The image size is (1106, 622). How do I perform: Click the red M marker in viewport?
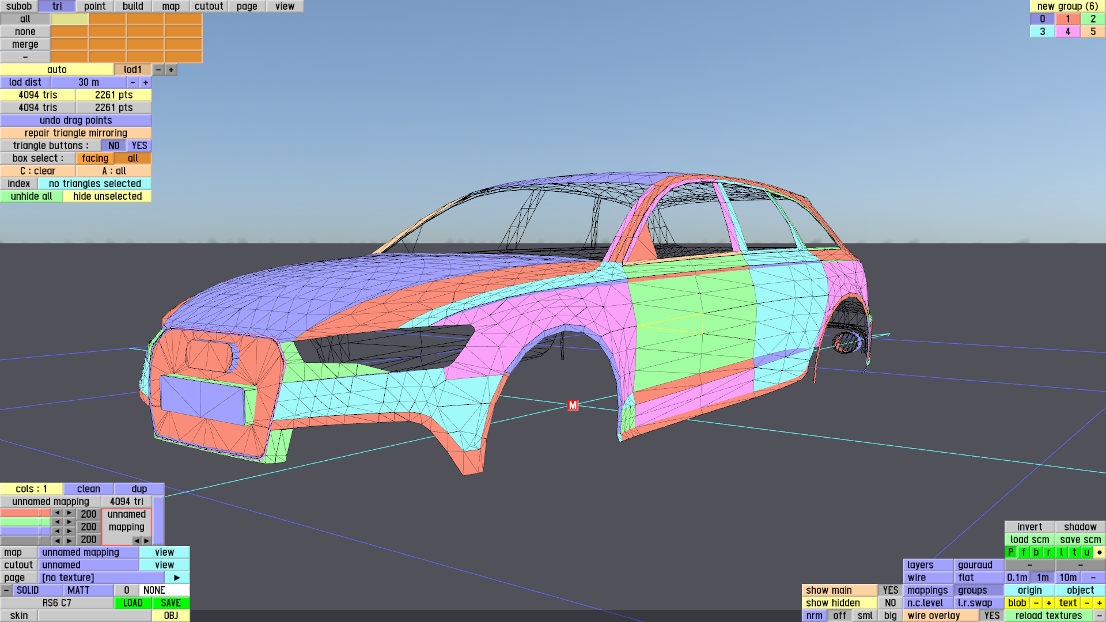pos(573,405)
